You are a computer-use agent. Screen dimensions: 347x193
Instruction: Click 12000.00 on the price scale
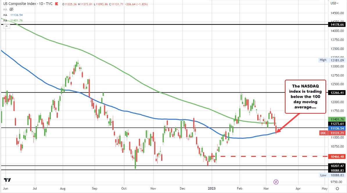(x=337, y=102)
